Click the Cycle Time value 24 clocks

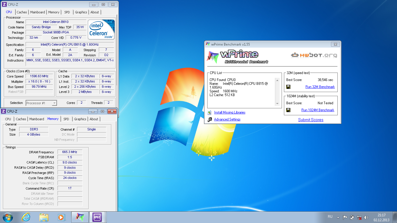tap(70, 178)
